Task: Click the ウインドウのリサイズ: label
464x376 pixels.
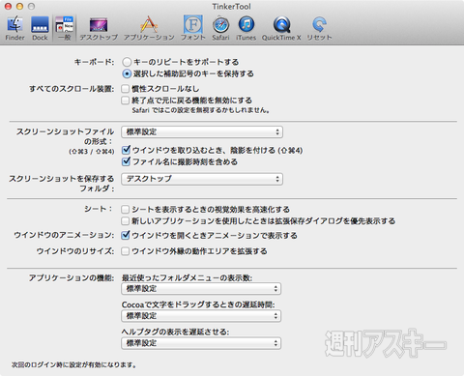Action: (x=75, y=250)
